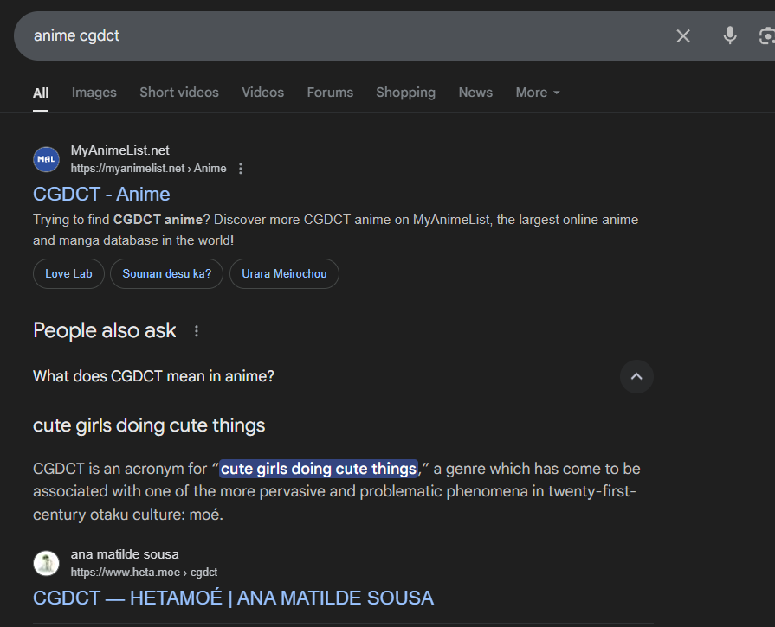Screen dimensions: 775x627
Task: Click the question 'What does CGDCT mean in anime?'
Action: (153, 376)
